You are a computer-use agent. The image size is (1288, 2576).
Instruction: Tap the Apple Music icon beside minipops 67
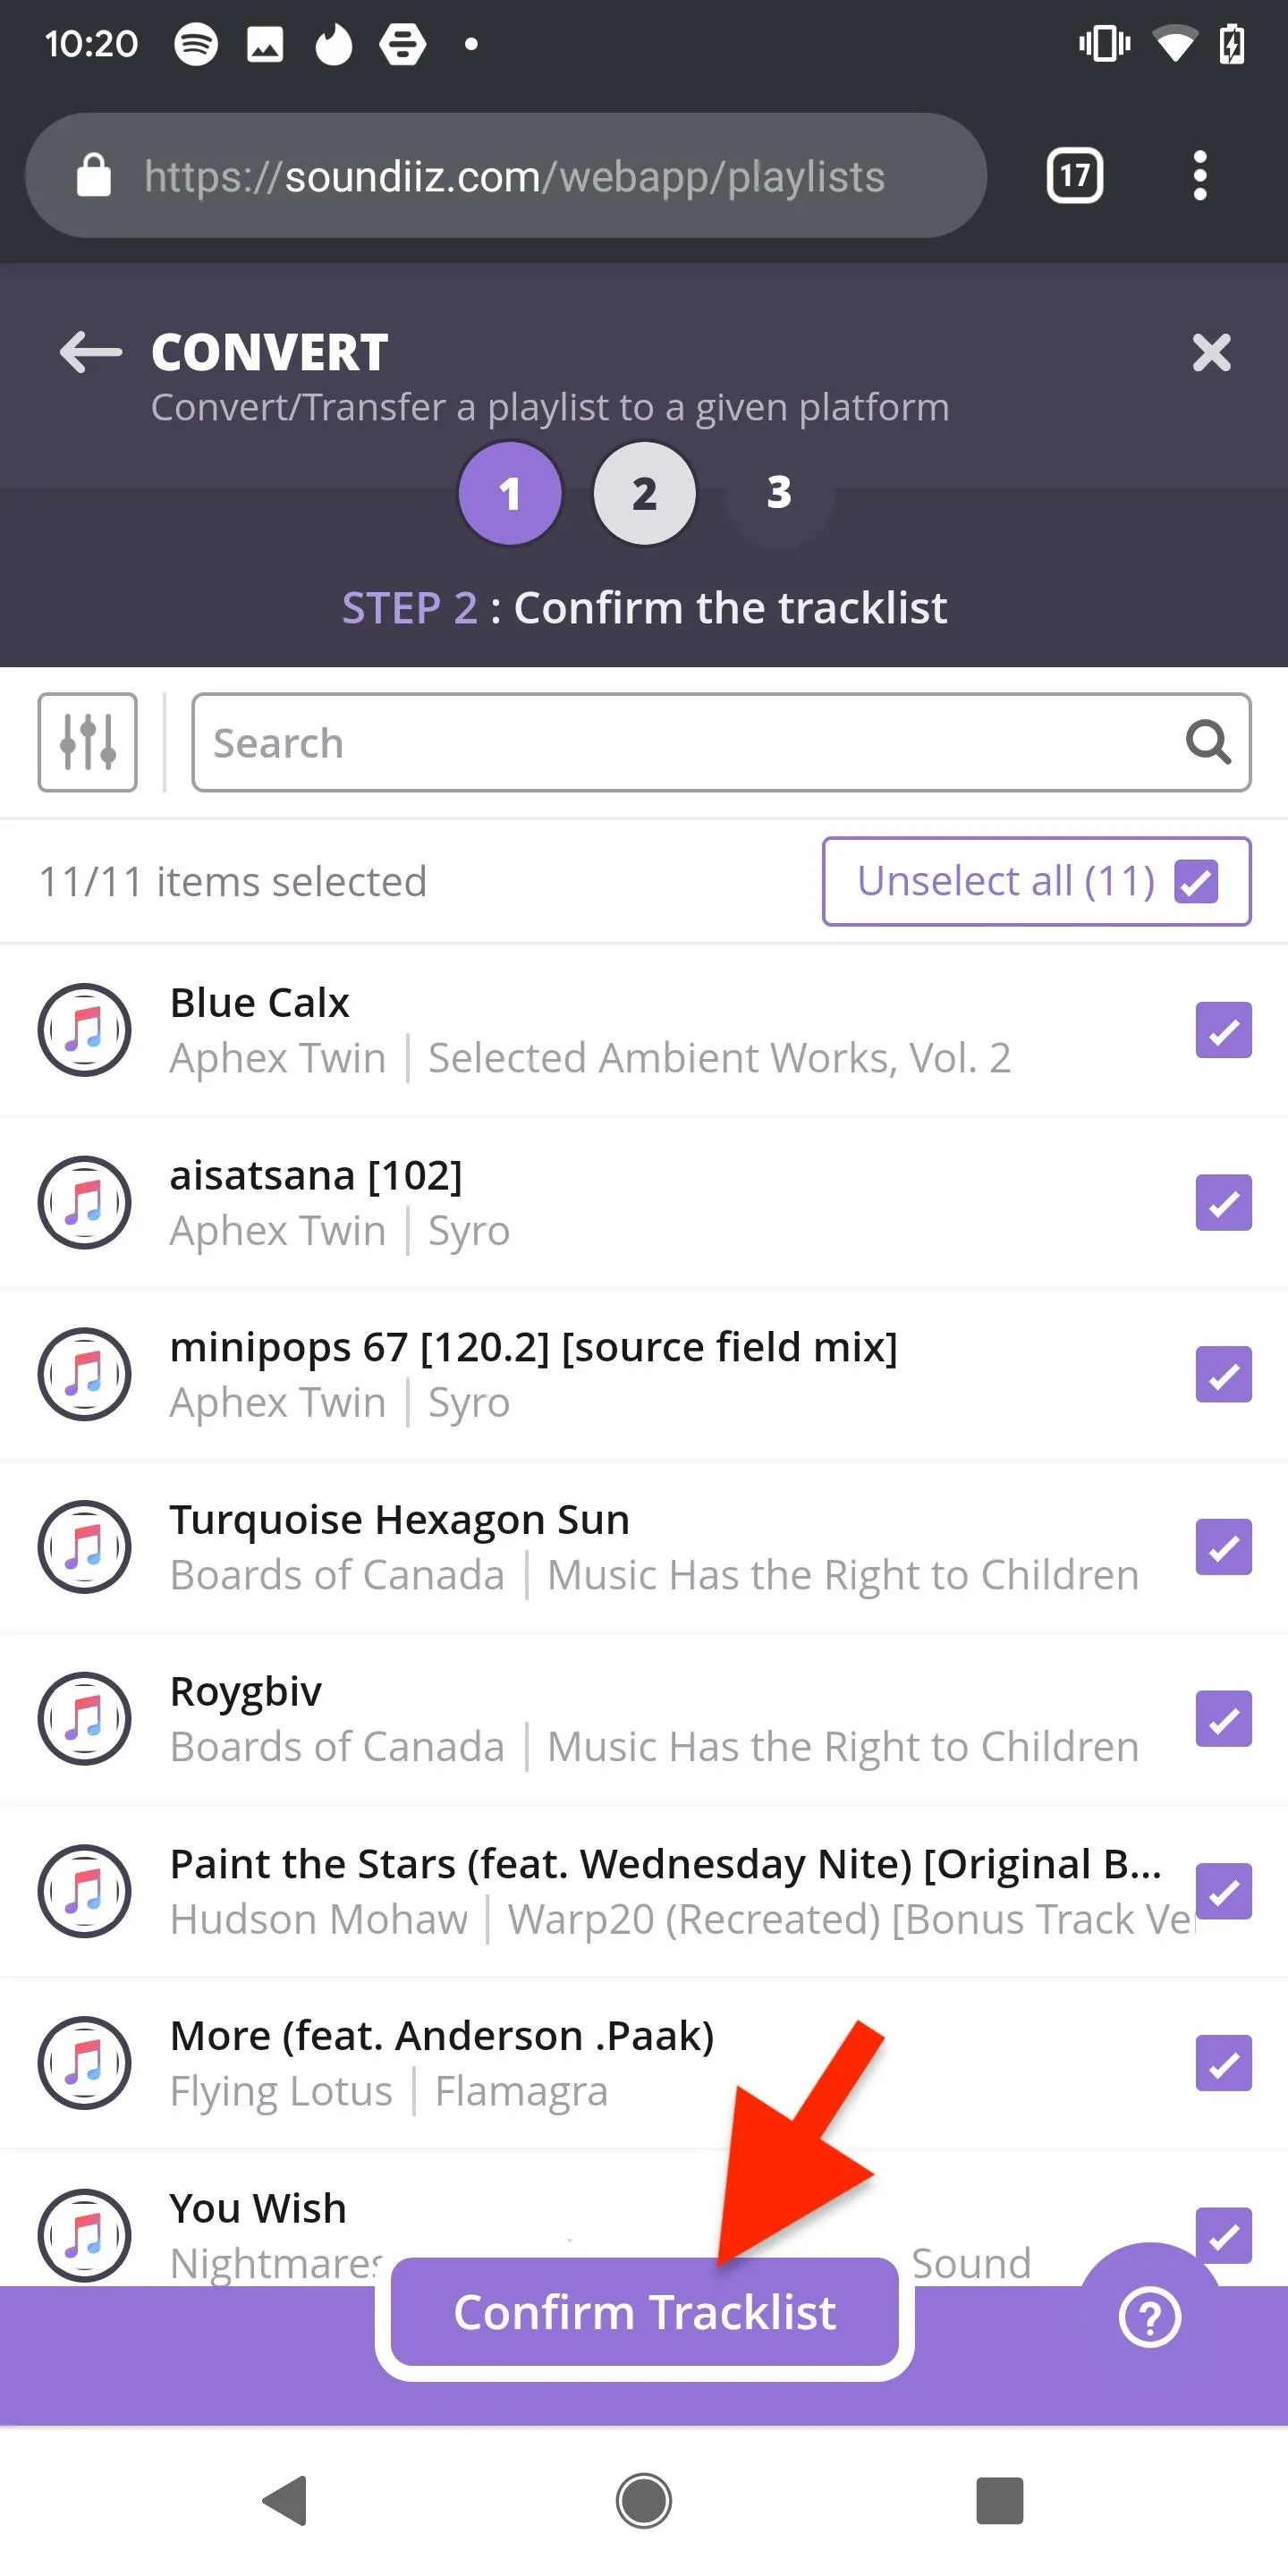click(x=85, y=1374)
